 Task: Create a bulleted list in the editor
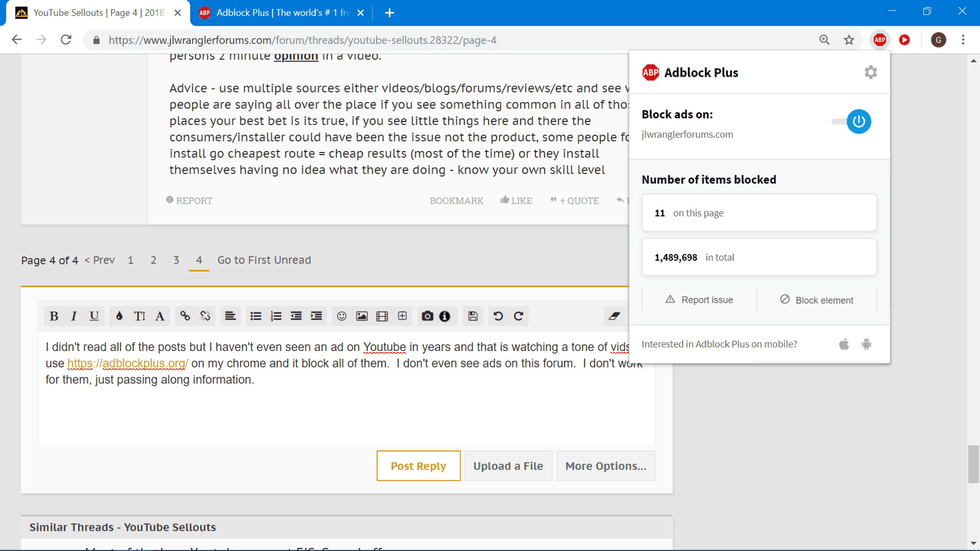tap(255, 316)
